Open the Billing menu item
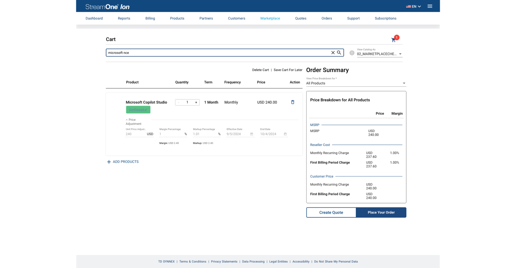Viewport: 516px width, 268px height. [x=150, y=18]
